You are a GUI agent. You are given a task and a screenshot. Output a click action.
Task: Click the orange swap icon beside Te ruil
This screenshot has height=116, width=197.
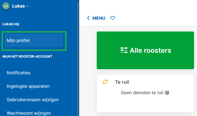point(105,82)
